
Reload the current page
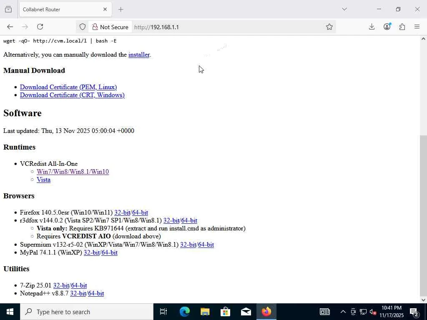(40, 27)
